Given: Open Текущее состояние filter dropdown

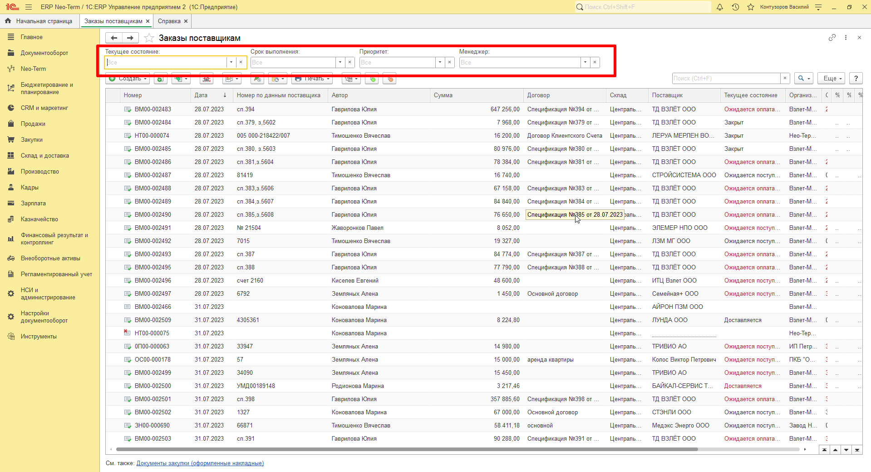Looking at the screenshot, I should (231, 62).
